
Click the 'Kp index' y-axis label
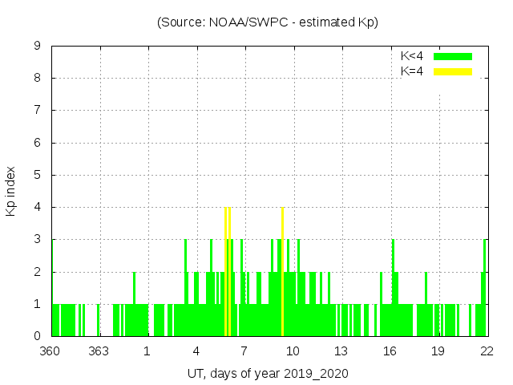(11, 191)
